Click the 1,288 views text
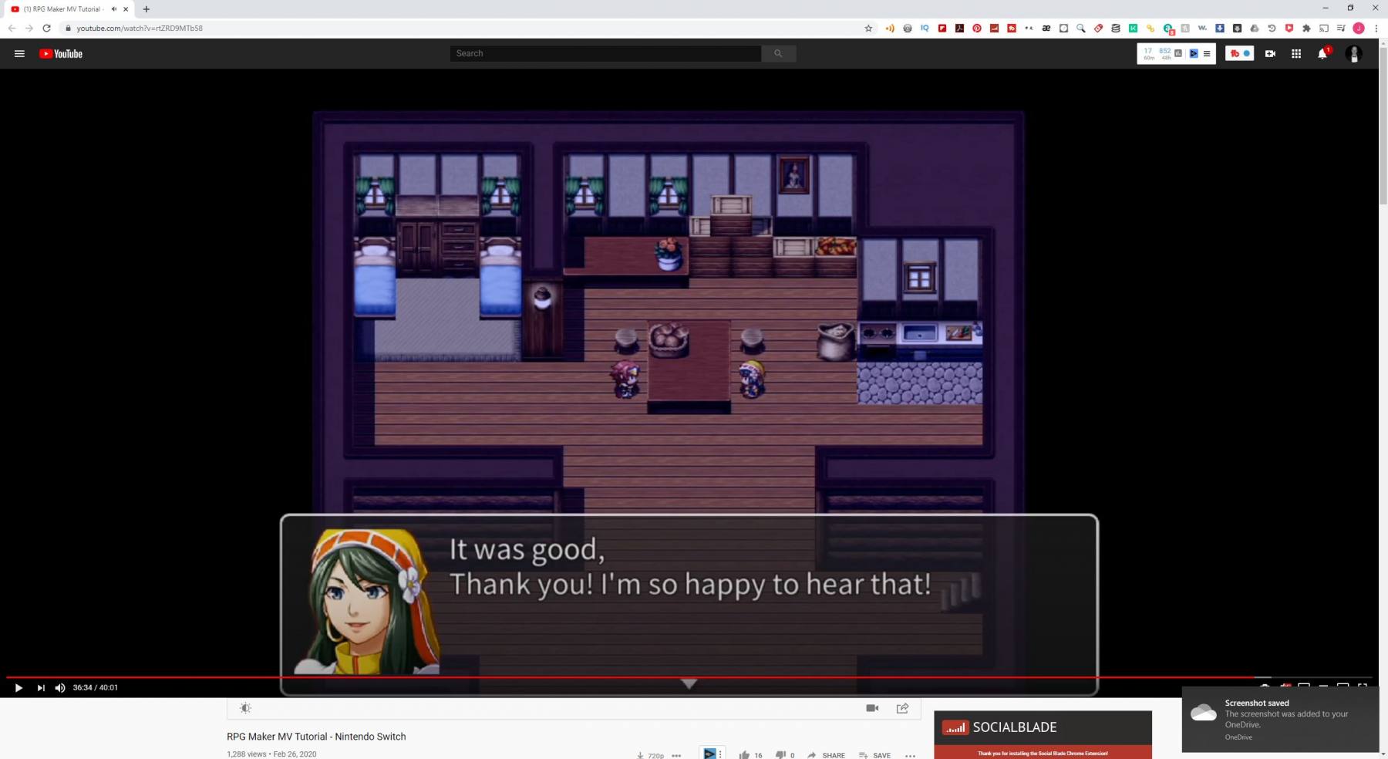This screenshot has width=1388, height=759. 246,754
